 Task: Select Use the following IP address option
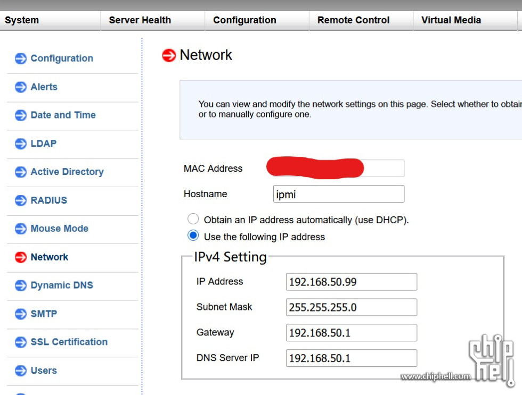click(193, 236)
